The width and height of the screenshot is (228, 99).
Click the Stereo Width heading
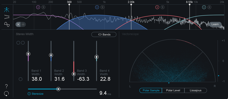pyautogui.click(x=25, y=34)
